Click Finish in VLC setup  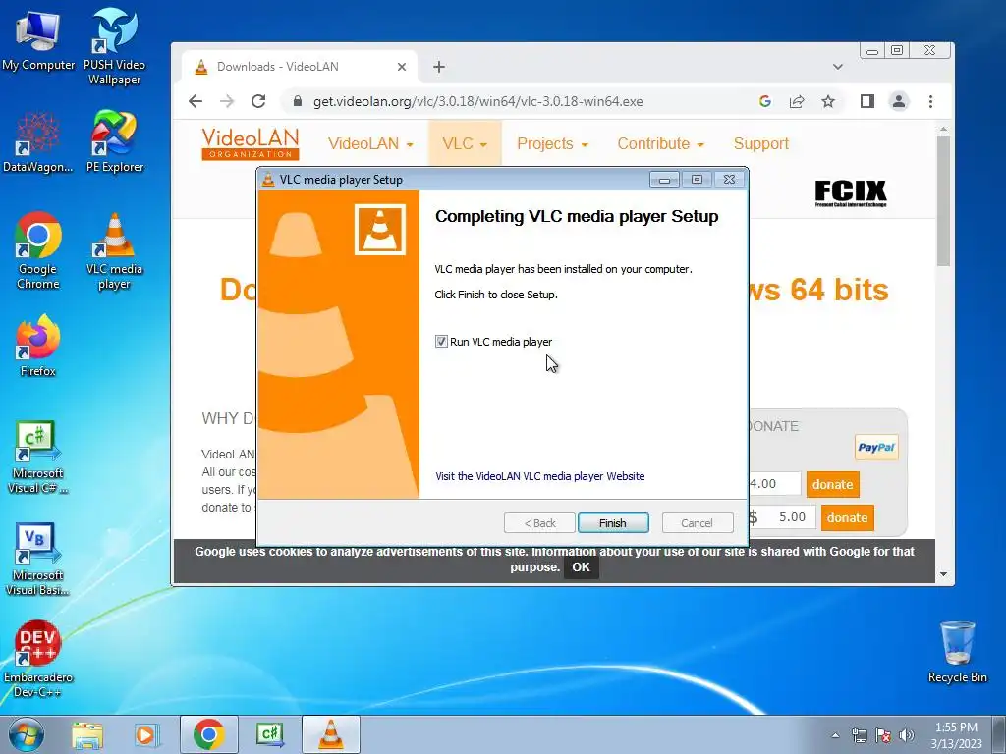point(613,523)
